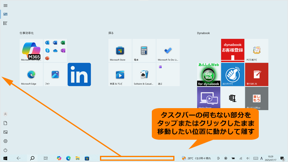Open the 楽しもう Office tile

(x=257, y=98)
